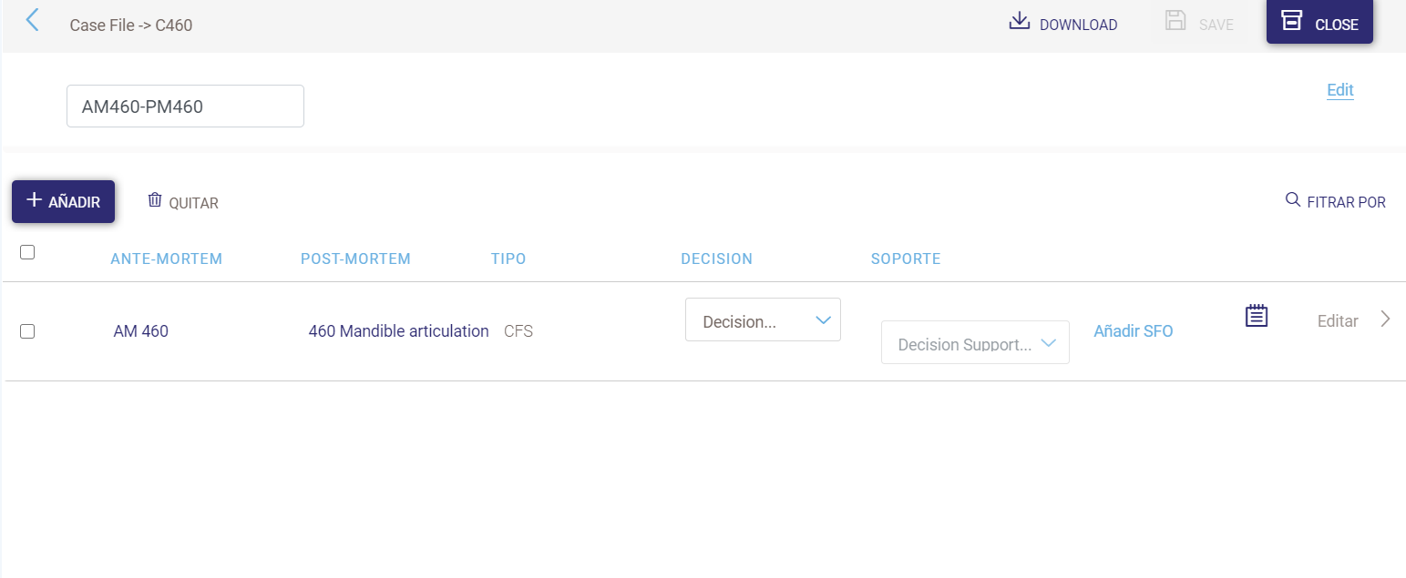
Task: Click the AM460-PM460 name input field
Action: click(185, 106)
